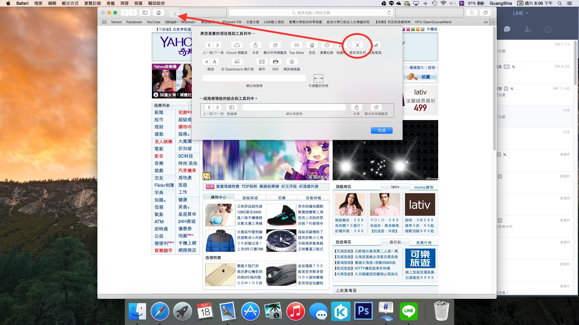
Task: Click the Home icon in customize panel
Action: pos(312,45)
